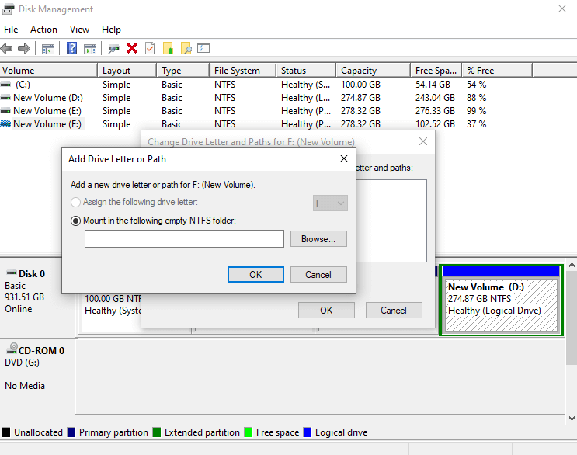Viewport: 577px width, 455px height.
Task: Sort by File System column header
Action: coord(243,70)
